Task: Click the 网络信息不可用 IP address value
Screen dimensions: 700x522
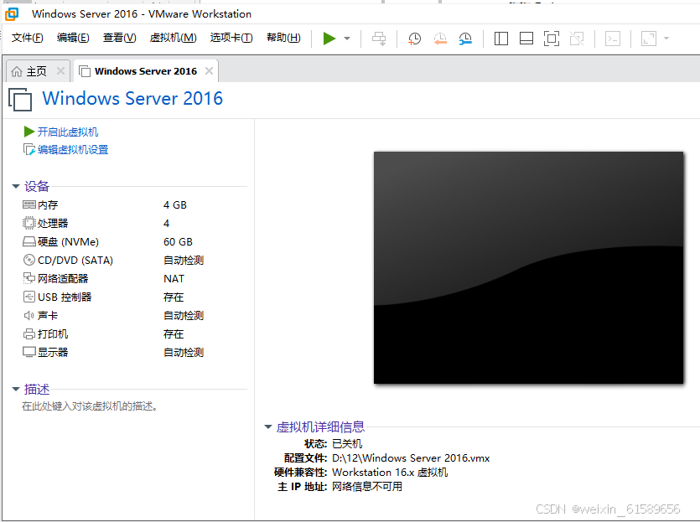Action: click(367, 487)
